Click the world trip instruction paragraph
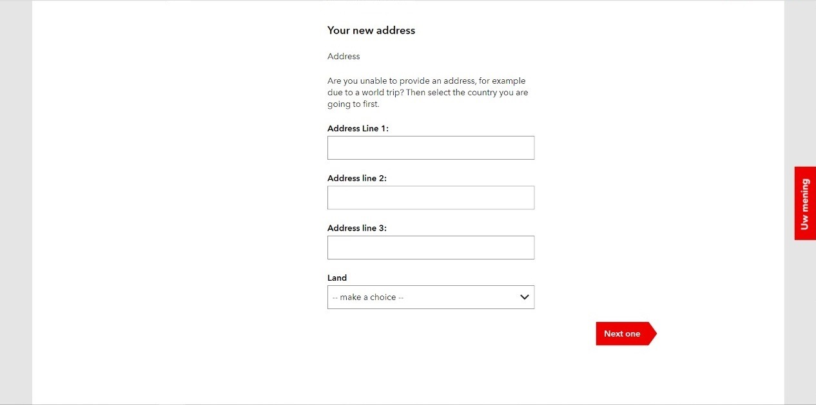 coord(427,93)
